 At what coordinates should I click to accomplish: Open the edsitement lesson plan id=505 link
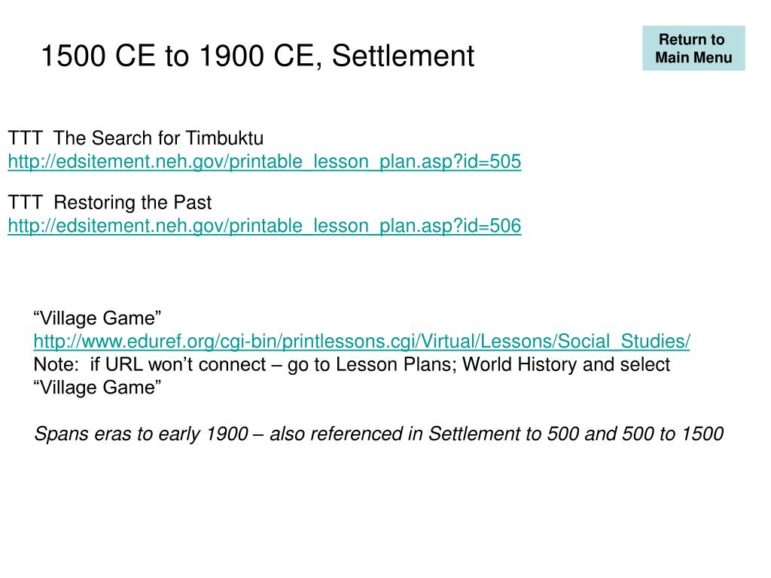click(264, 162)
